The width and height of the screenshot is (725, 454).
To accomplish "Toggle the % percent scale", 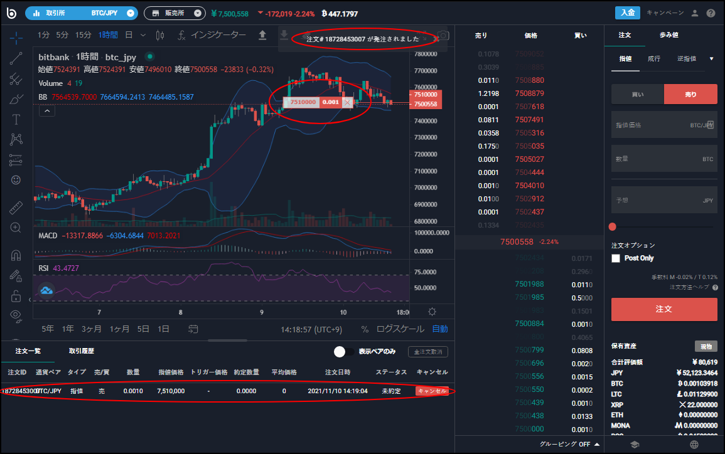I will [365, 329].
